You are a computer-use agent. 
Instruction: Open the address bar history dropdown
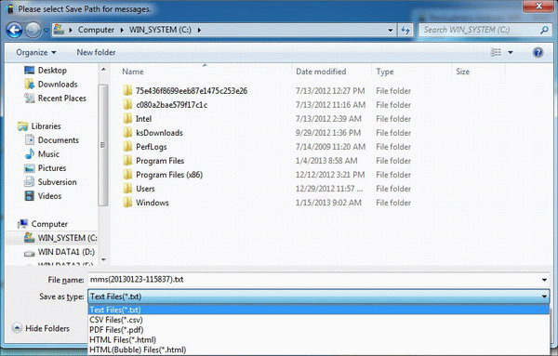[391, 30]
